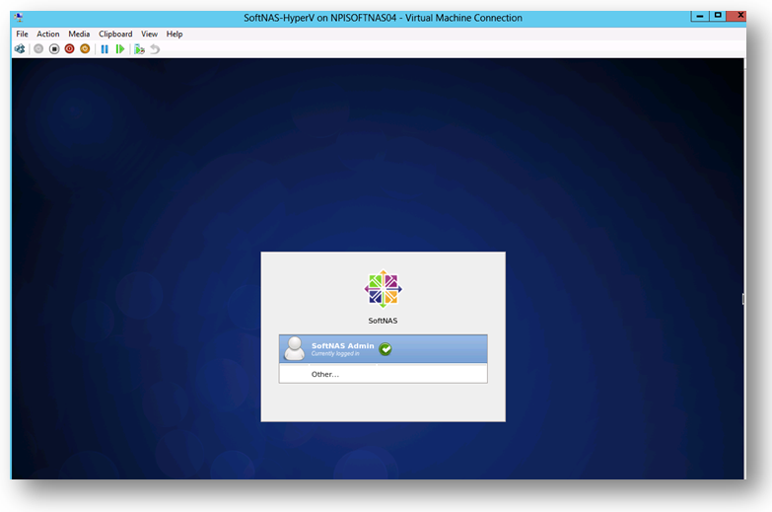Pause the virtual machine
The height and width of the screenshot is (512, 772).
pos(105,48)
